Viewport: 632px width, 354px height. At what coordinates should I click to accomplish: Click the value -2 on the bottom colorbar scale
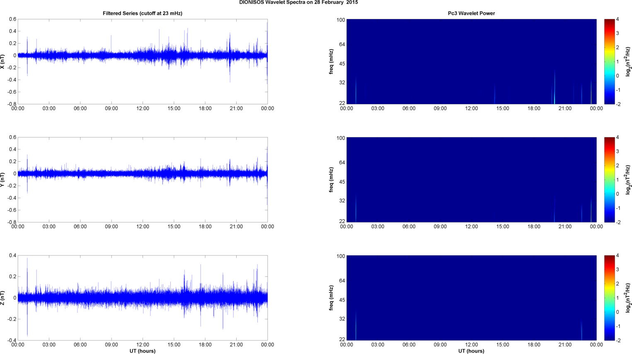(x=618, y=340)
